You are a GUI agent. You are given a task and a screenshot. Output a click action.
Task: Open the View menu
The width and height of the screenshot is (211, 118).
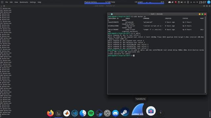[x=16, y=2]
